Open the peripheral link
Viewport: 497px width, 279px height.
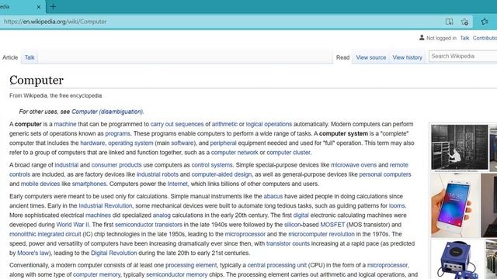pos(223,143)
